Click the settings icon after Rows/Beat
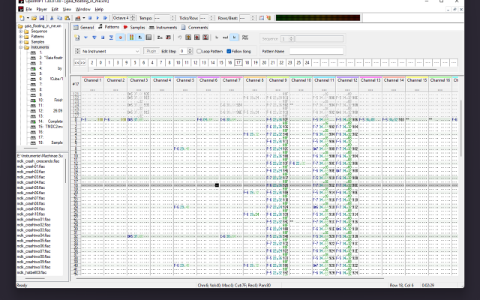 [x=262, y=18]
